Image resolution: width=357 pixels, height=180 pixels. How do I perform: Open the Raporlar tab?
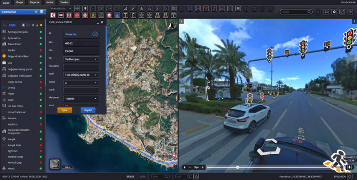(35, 2)
